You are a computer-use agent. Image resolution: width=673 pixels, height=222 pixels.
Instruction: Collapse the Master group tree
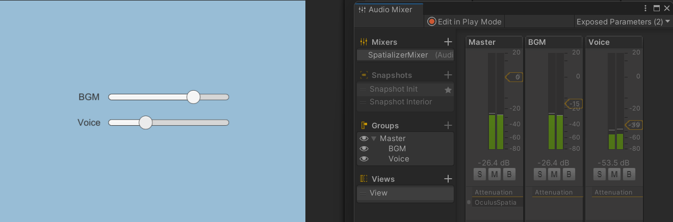pyautogui.click(x=374, y=138)
